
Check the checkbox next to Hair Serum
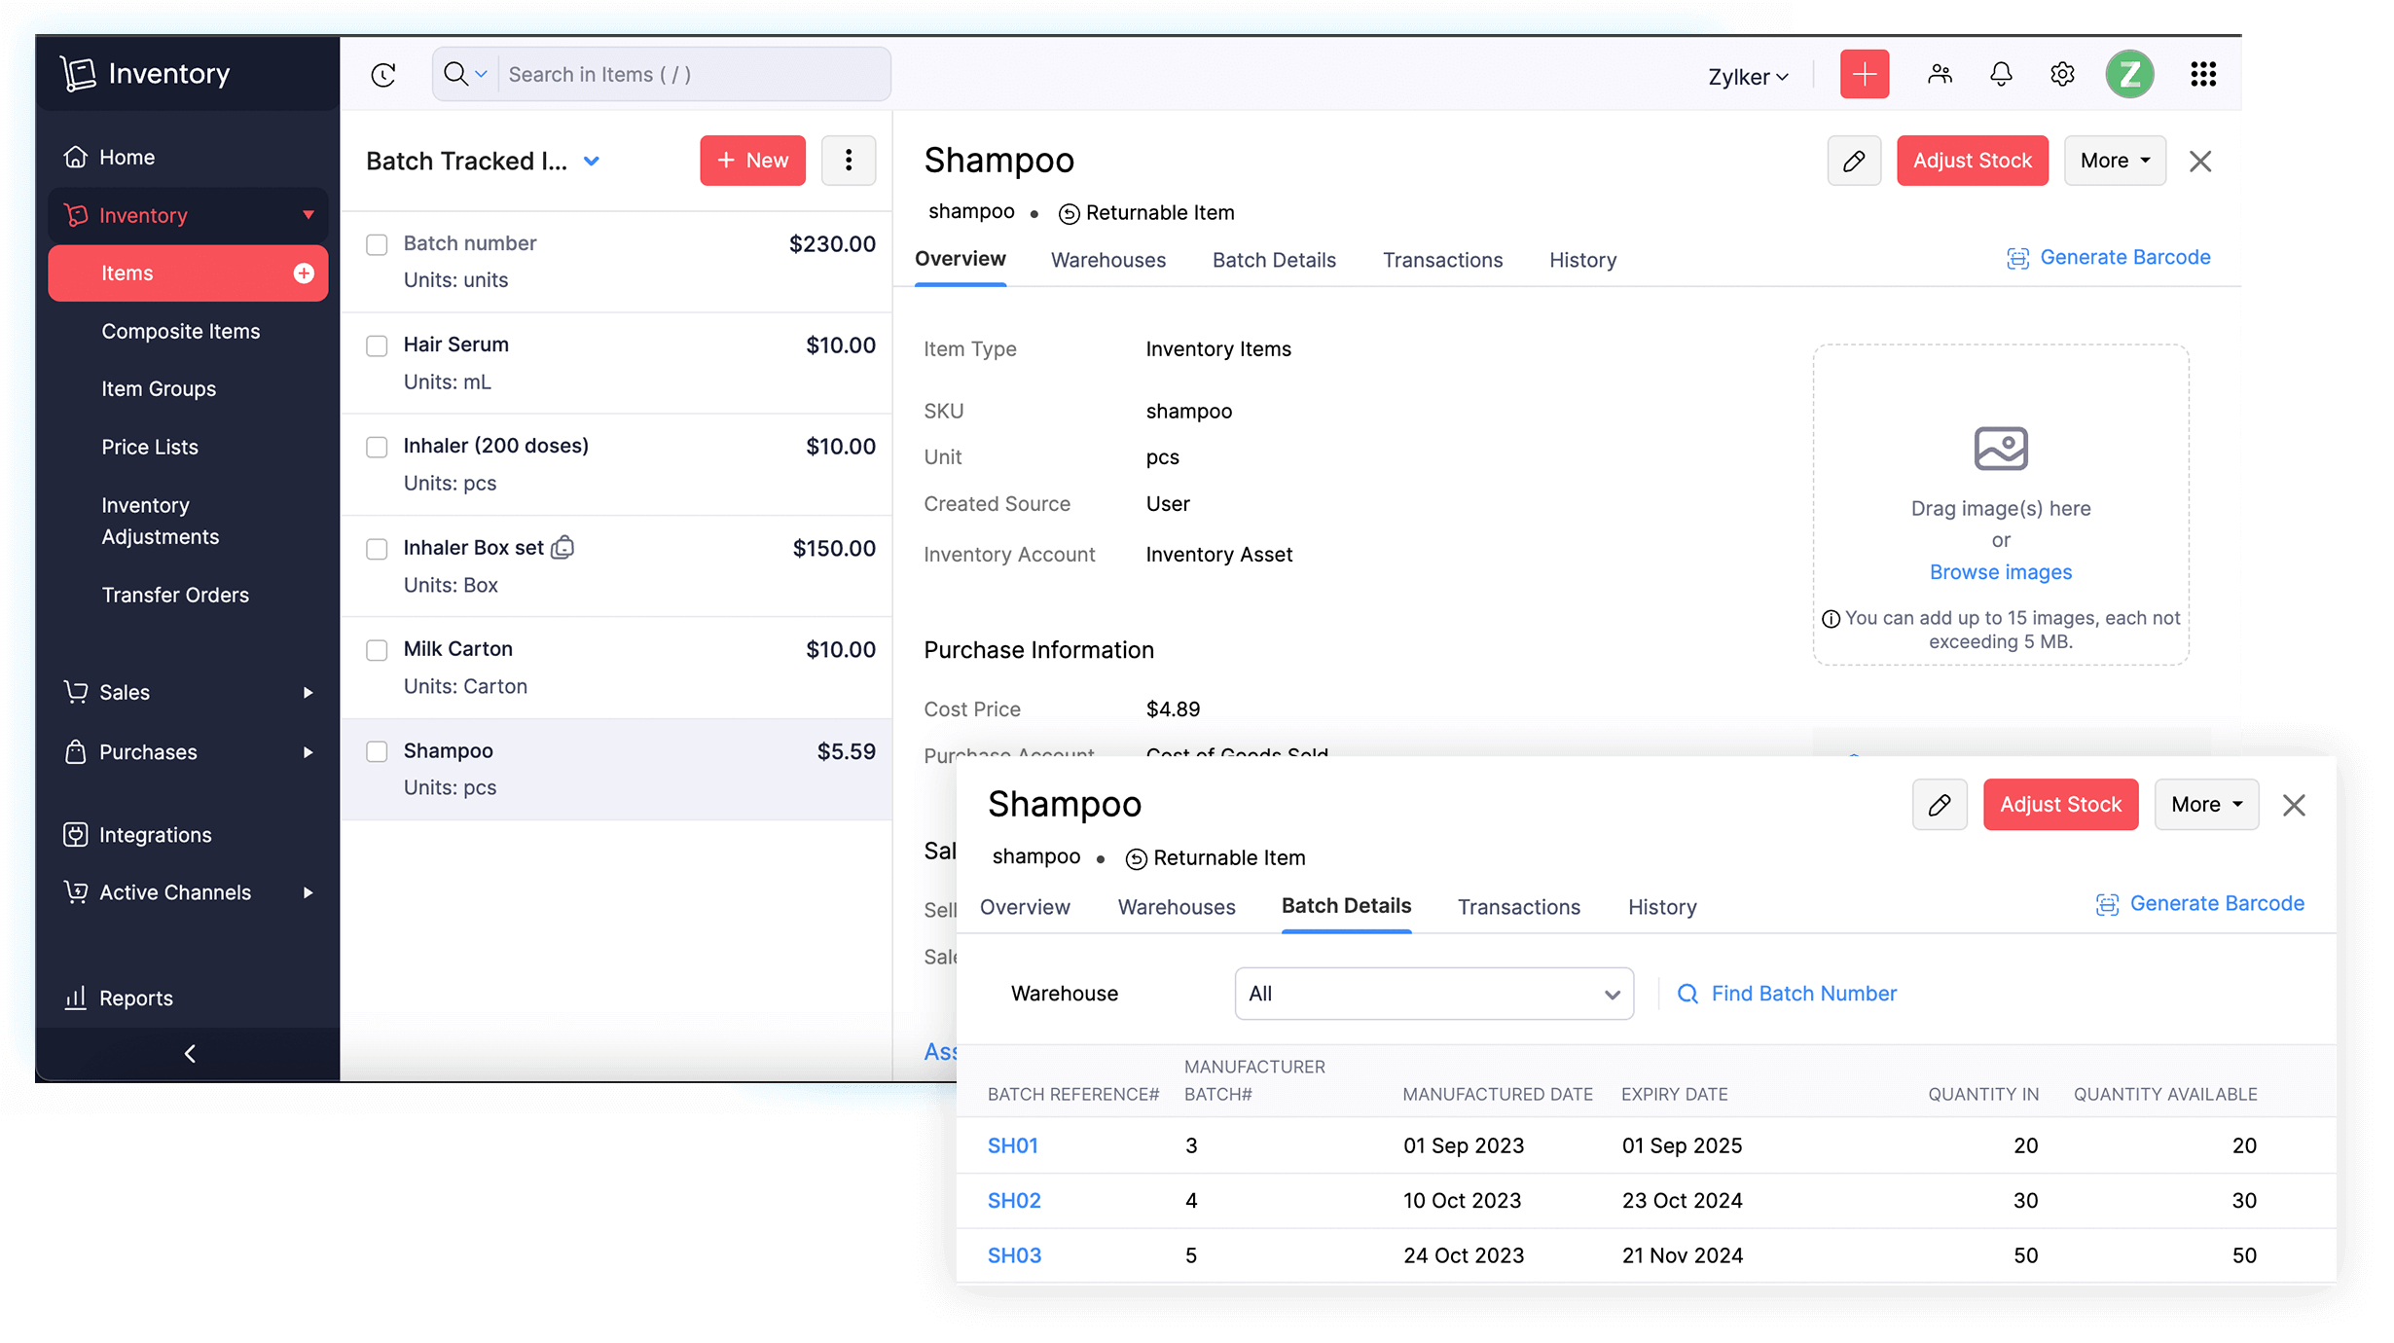click(x=377, y=345)
